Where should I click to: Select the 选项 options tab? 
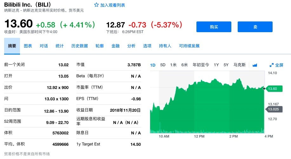click(x=147, y=46)
